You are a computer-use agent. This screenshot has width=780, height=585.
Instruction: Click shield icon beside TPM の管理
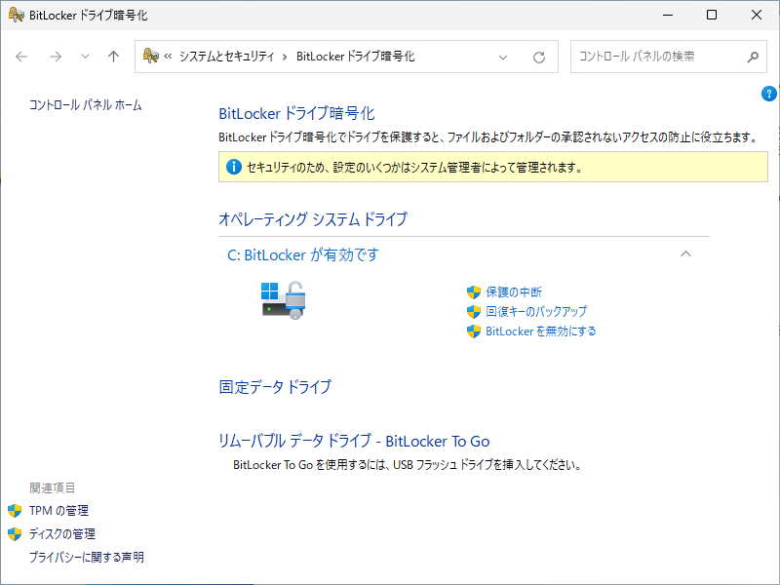tap(15, 510)
